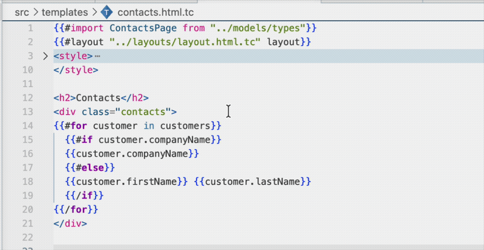The height and width of the screenshot is (250, 484).
Task: Click the "../layouts/layout.html.tc" string
Action: click(x=186, y=42)
